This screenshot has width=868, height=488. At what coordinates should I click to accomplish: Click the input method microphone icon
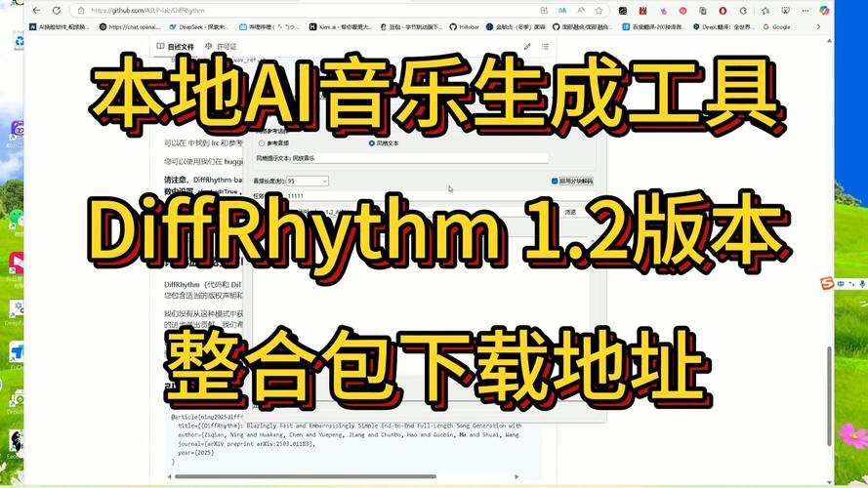(862, 284)
